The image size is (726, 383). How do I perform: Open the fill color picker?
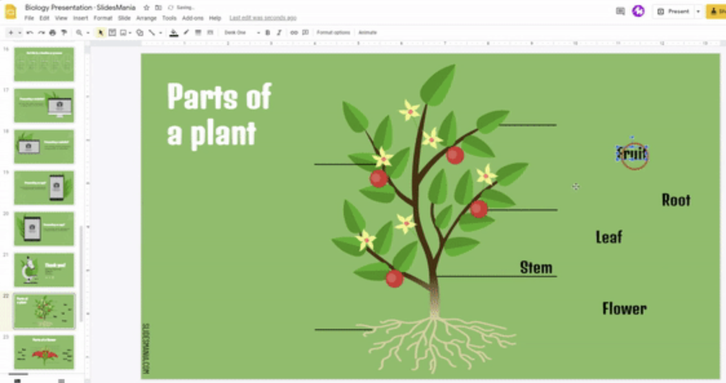(174, 33)
